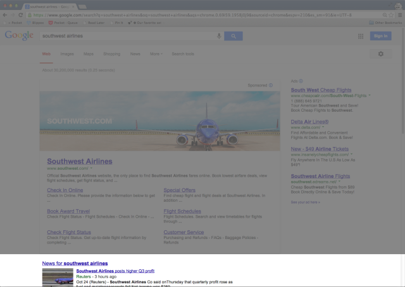
Task: Expand the arrow beside insanelycheapflights.com
Action: pos(351,155)
